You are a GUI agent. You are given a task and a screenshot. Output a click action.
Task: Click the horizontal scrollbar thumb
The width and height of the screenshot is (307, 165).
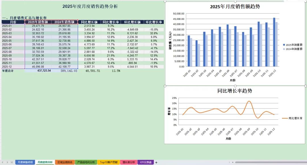271,162
